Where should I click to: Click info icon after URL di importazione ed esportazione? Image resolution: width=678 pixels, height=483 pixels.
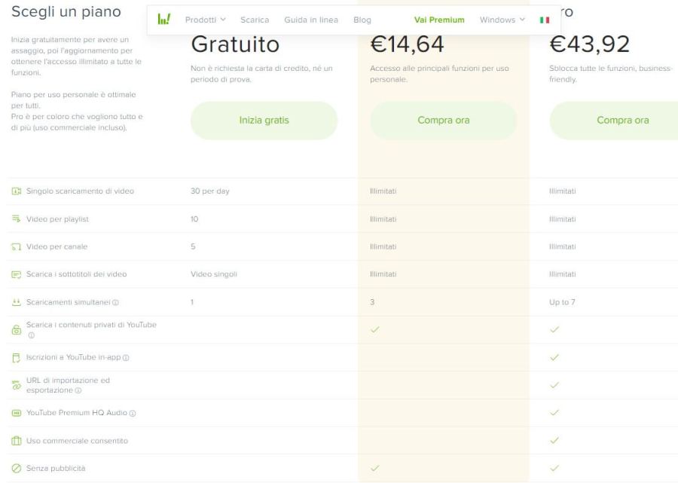click(78, 390)
